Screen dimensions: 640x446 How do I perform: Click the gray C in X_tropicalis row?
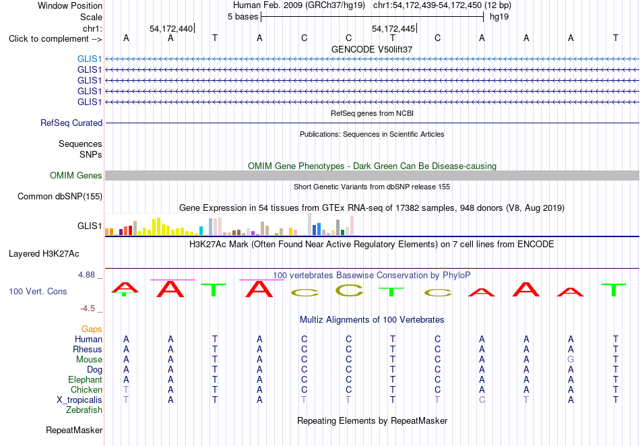[x=482, y=400]
